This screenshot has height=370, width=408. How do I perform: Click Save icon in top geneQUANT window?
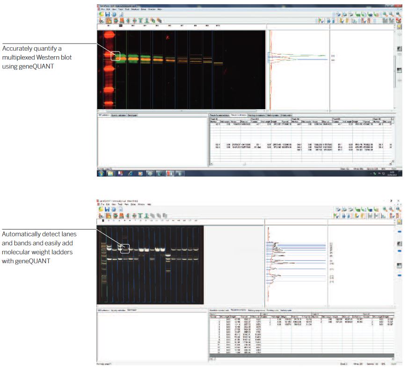(109, 15)
